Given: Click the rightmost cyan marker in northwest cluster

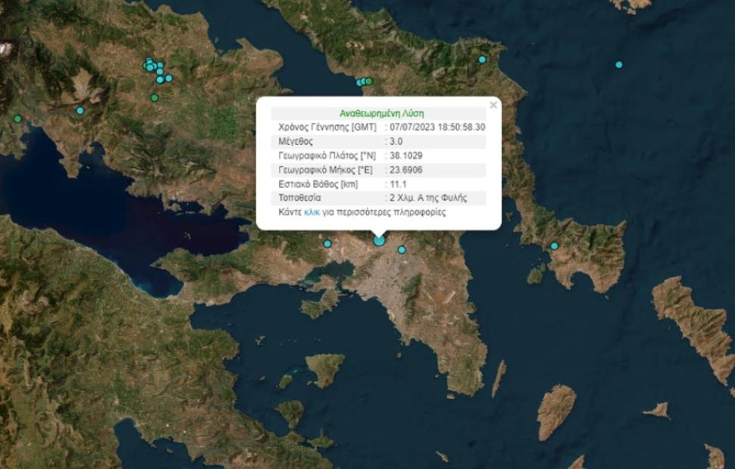Looking at the screenshot, I should pos(168,78).
